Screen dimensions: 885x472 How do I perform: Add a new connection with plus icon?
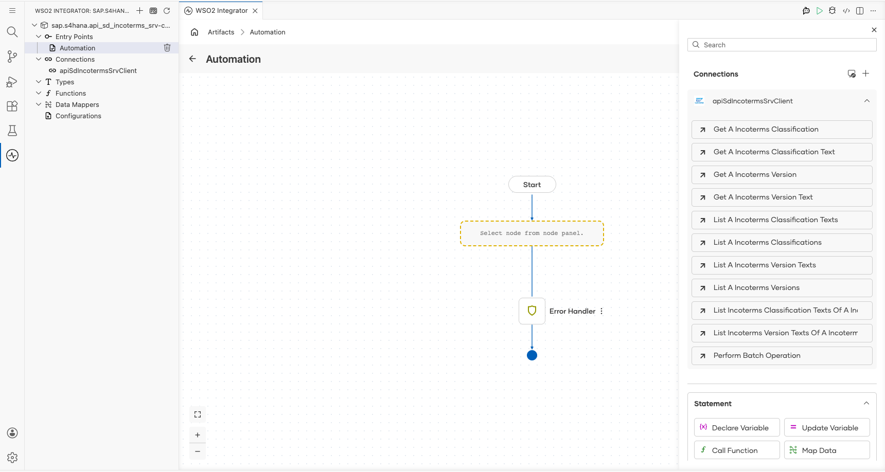tap(866, 74)
